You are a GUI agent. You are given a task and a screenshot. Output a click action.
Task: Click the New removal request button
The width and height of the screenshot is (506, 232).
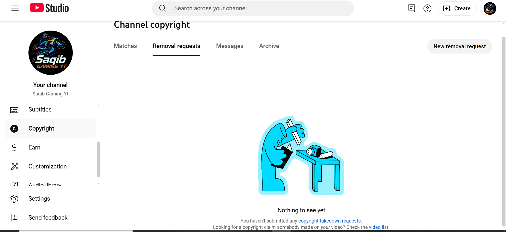(x=460, y=46)
